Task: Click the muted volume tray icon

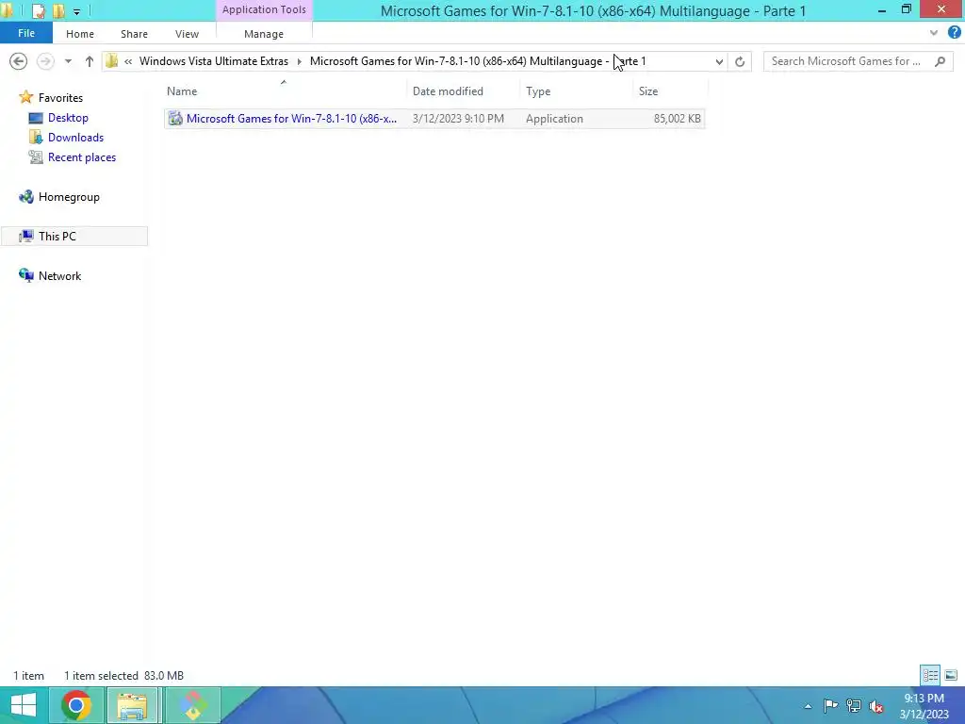Action: point(876,706)
